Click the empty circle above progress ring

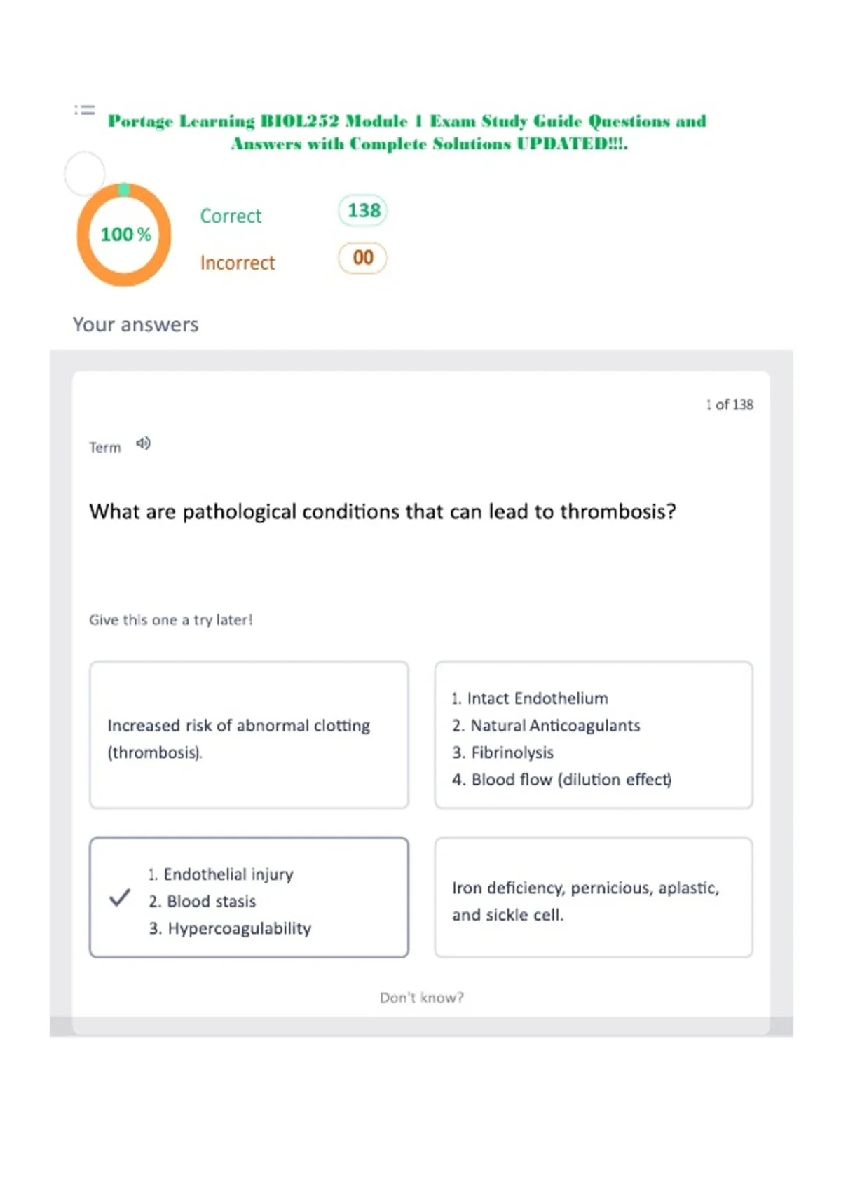[x=85, y=173]
